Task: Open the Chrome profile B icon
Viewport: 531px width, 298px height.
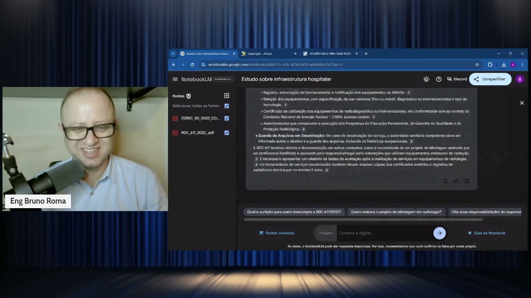Action: tap(513, 65)
